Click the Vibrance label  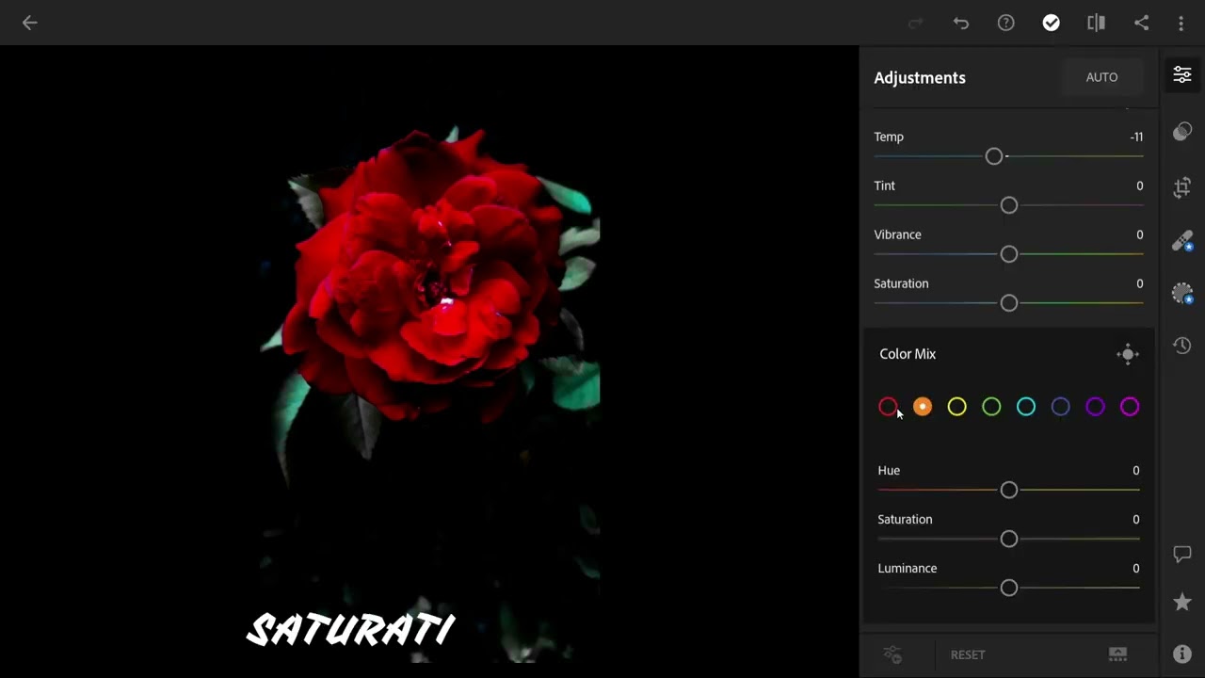click(x=897, y=234)
